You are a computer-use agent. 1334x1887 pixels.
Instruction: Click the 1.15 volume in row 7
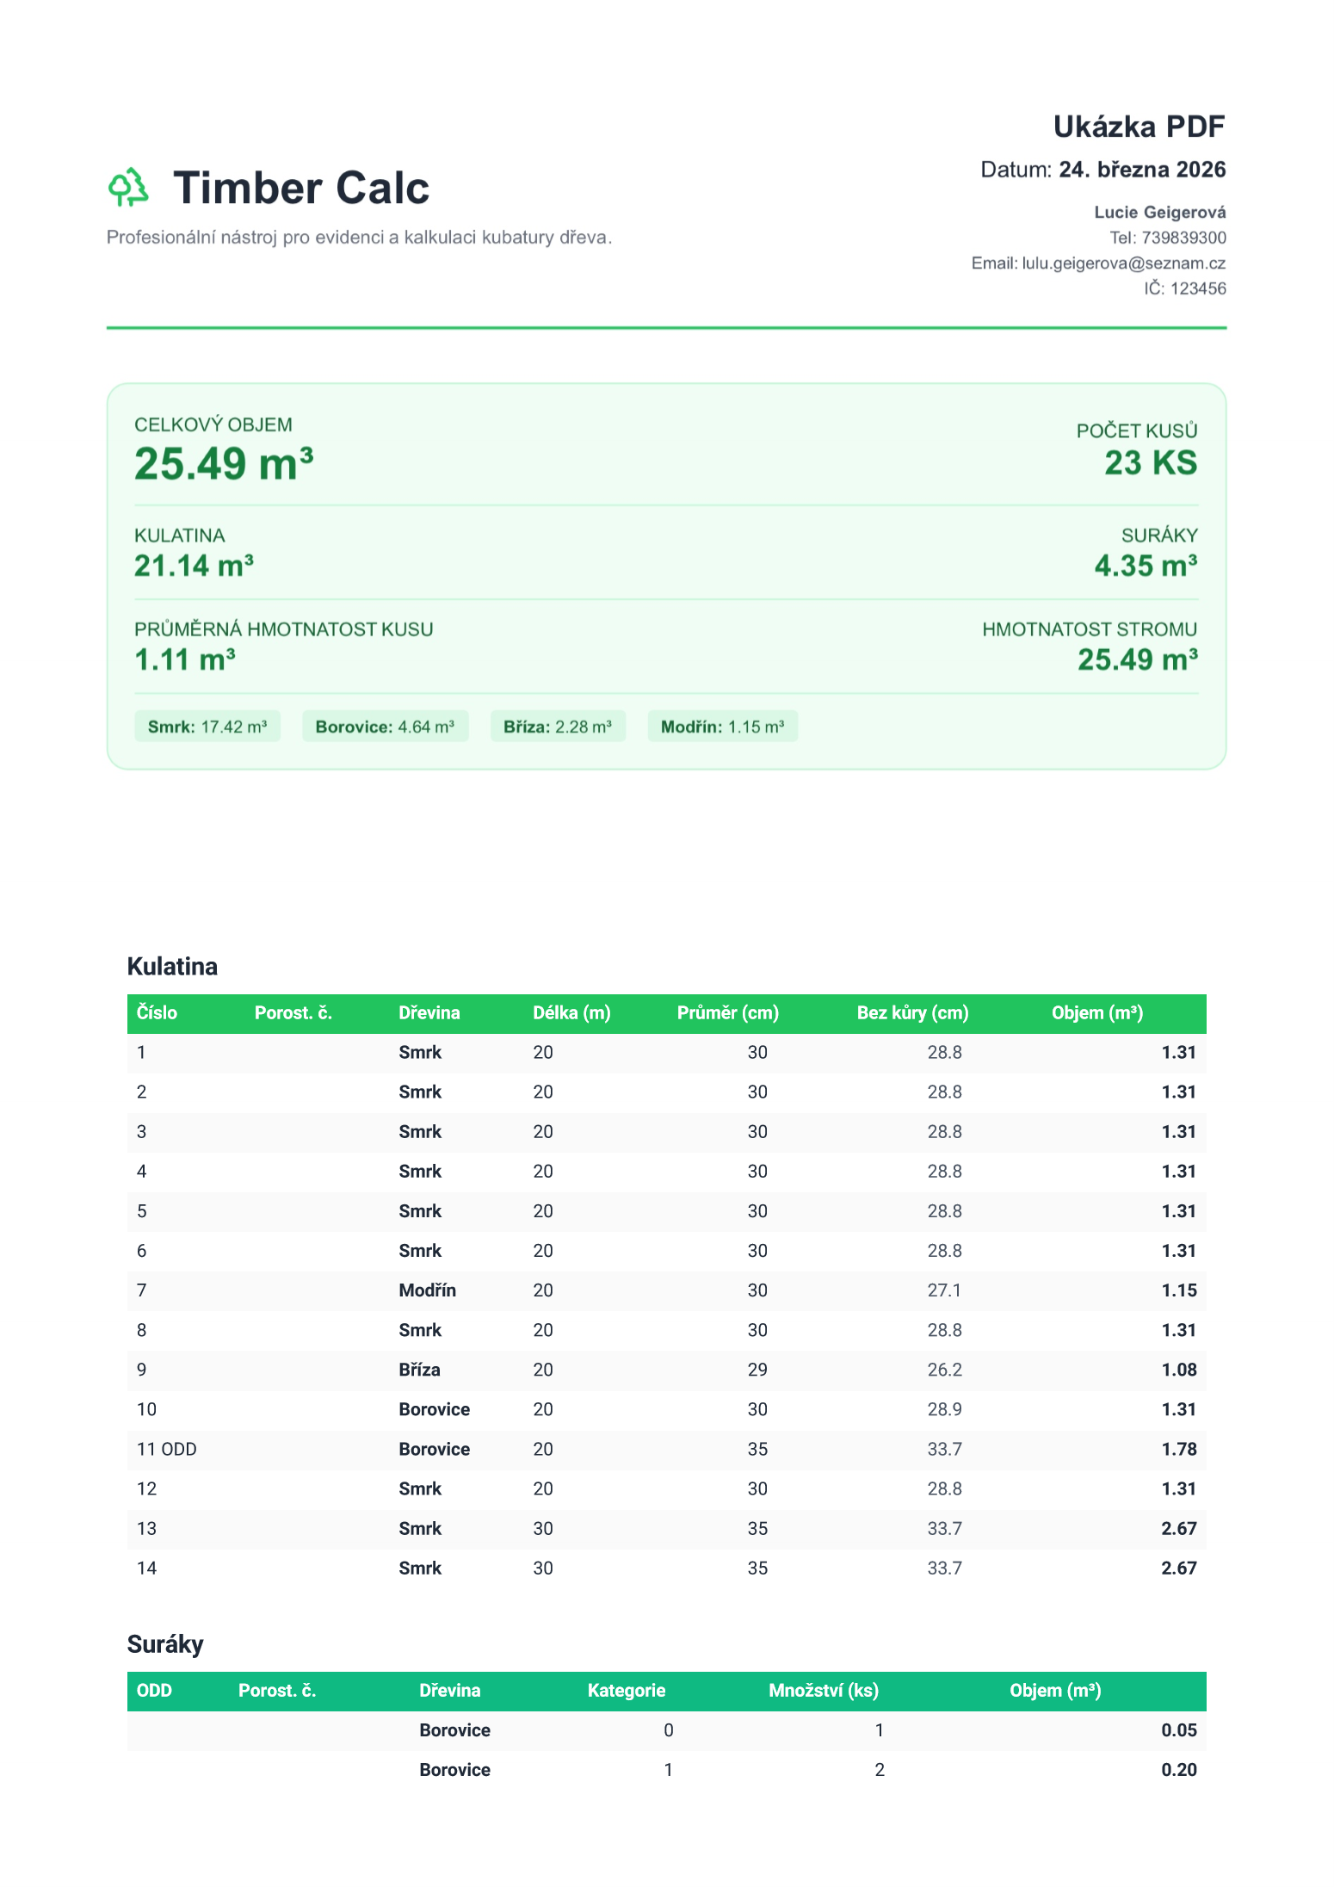coord(1179,1290)
